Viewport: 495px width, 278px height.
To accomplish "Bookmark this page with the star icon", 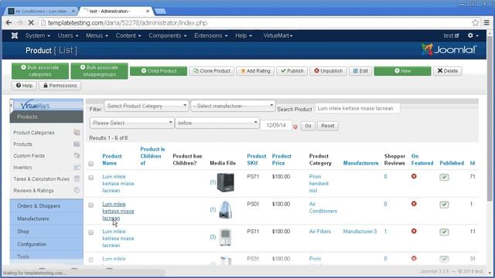I will (x=476, y=22).
